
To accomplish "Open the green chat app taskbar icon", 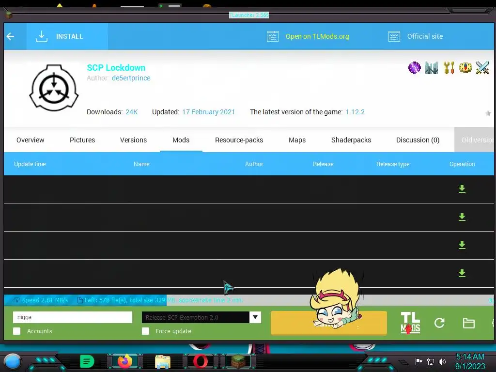I will [87, 361].
